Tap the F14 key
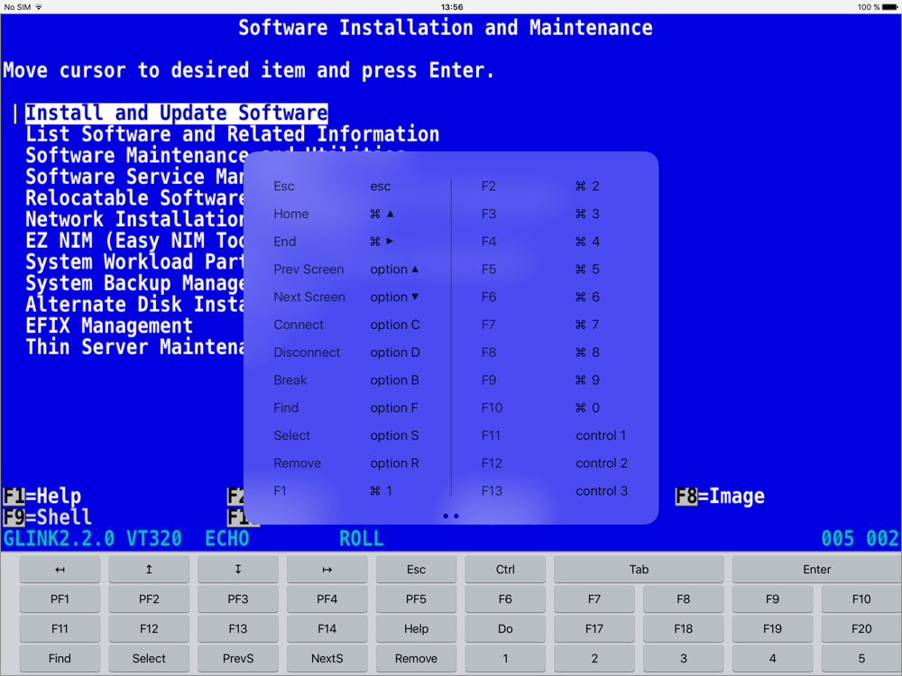Image resolution: width=902 pixels, height=676 pixels. [327, 629]
